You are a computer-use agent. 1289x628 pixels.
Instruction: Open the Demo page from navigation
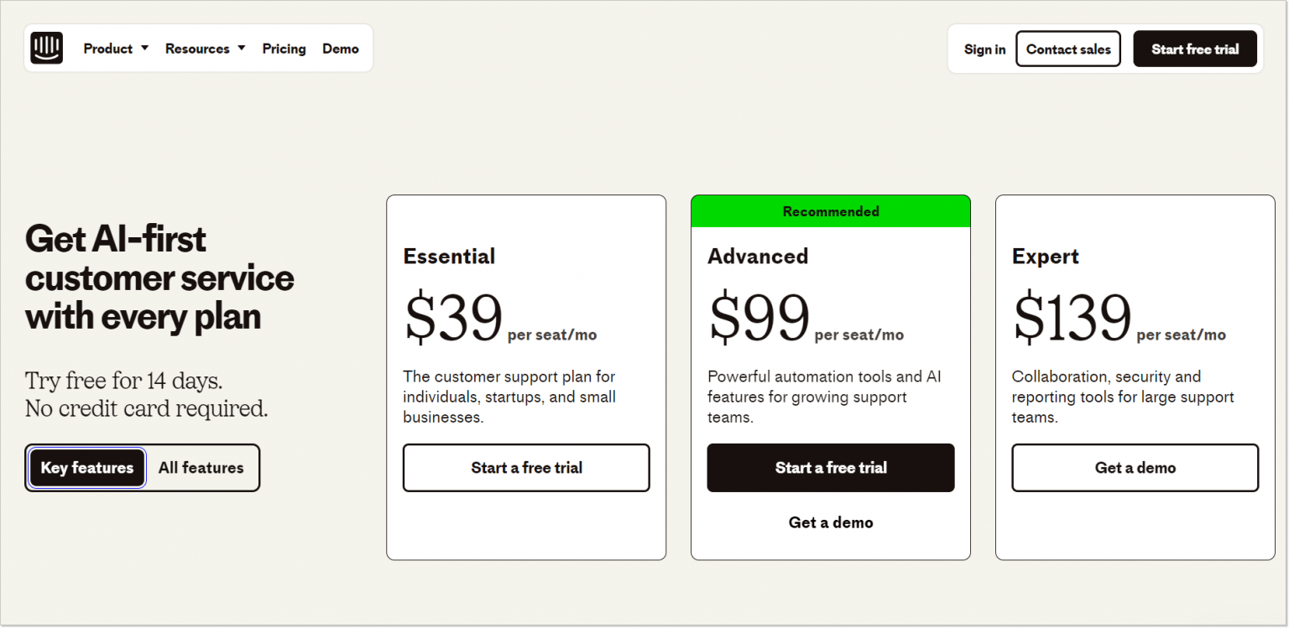pos(340,48)
